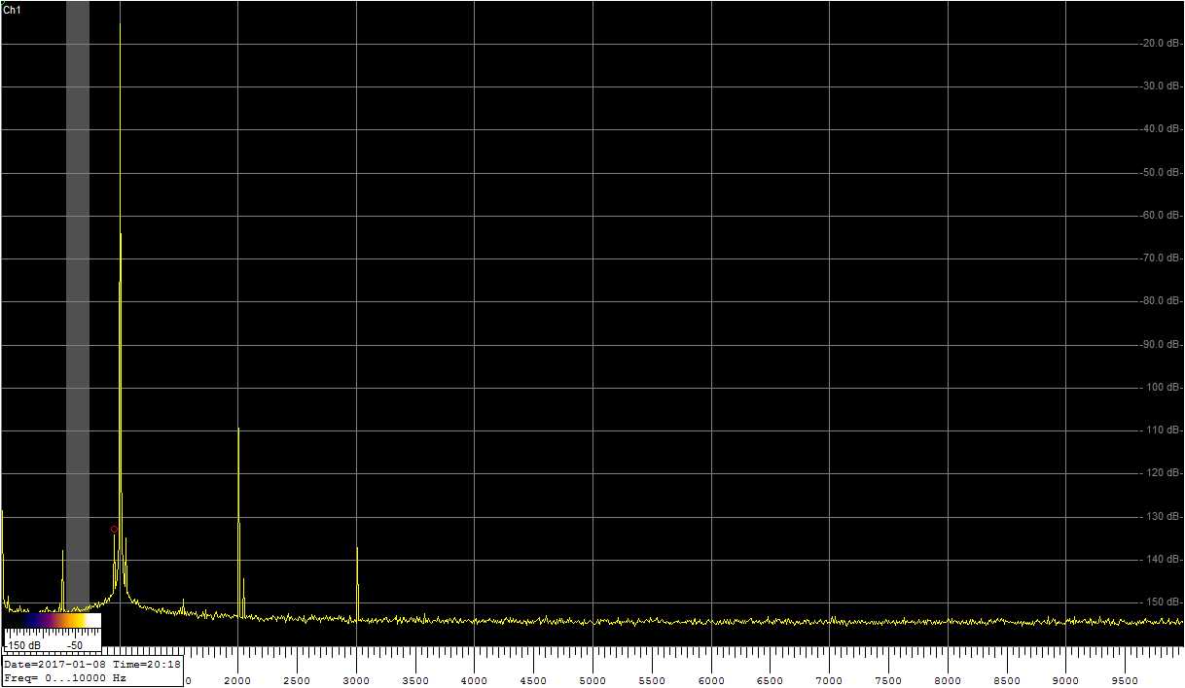Click the 3000 Hz frequency axis label
1185x688 pixels.
[x=357, y=681]
